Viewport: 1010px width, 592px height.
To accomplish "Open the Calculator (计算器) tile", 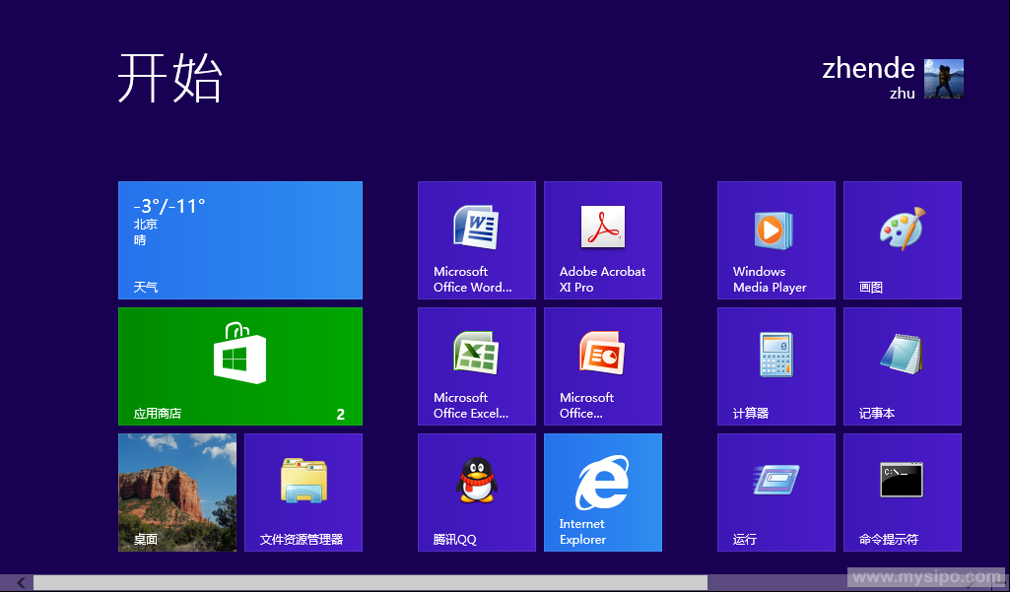I will pyautogui.click(x=776, y=366).
